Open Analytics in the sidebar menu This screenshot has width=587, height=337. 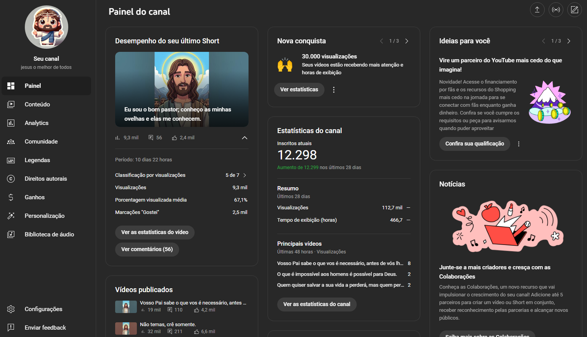pyautogui.click(x=36, y=123)
